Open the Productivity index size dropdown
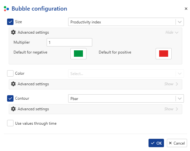The image size is (190, 151). pyautogui.click(x=126, y=22)
